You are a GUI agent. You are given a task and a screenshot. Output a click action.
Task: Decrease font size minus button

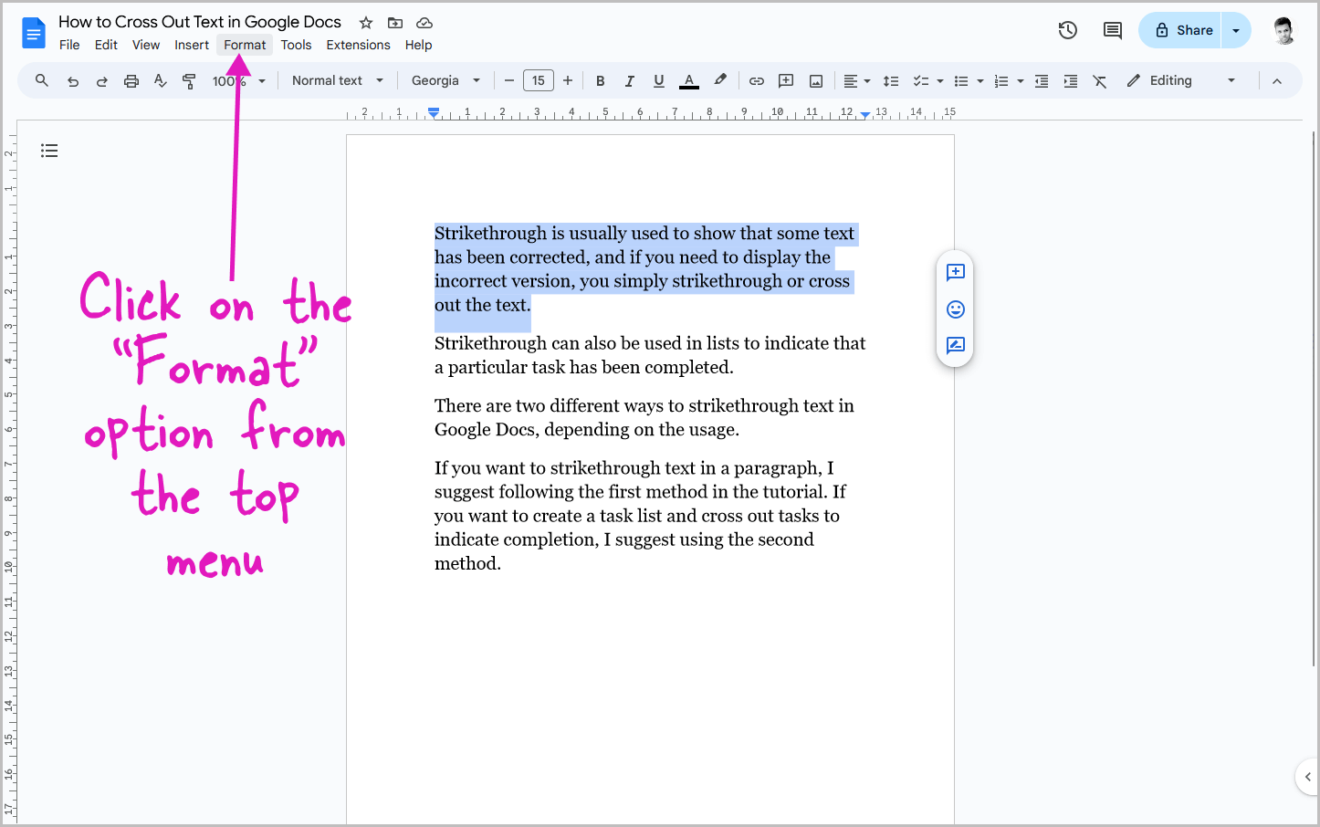click(x=509, y=80)
